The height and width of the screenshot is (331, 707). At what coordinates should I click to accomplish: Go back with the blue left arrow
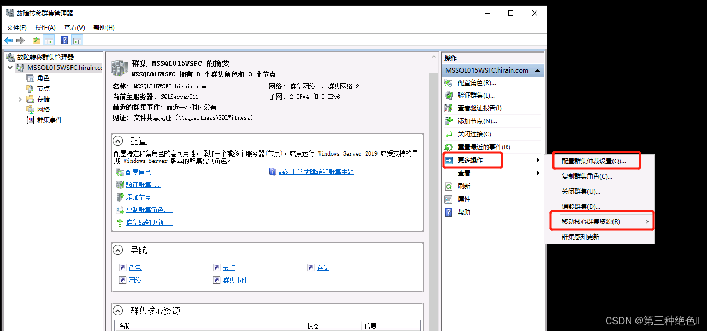pos(8,40)
